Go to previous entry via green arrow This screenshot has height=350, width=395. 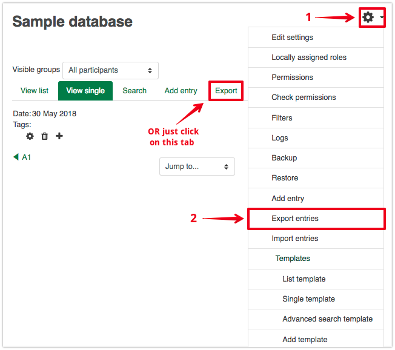(x=16, y=157)
